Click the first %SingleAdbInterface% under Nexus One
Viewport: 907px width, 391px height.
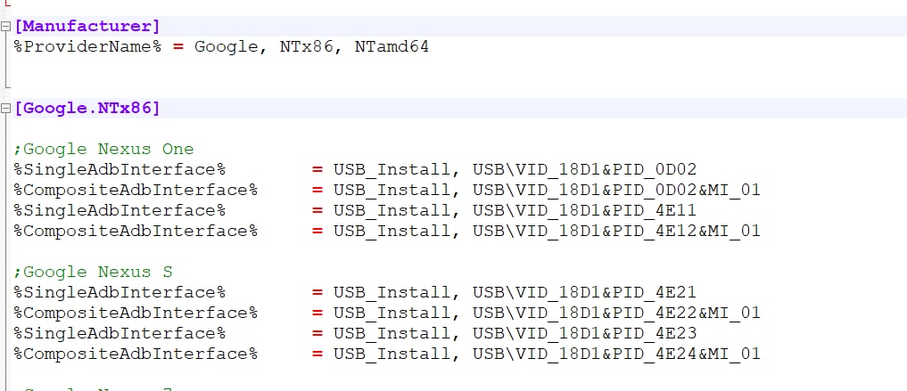(x=120, y=170)
